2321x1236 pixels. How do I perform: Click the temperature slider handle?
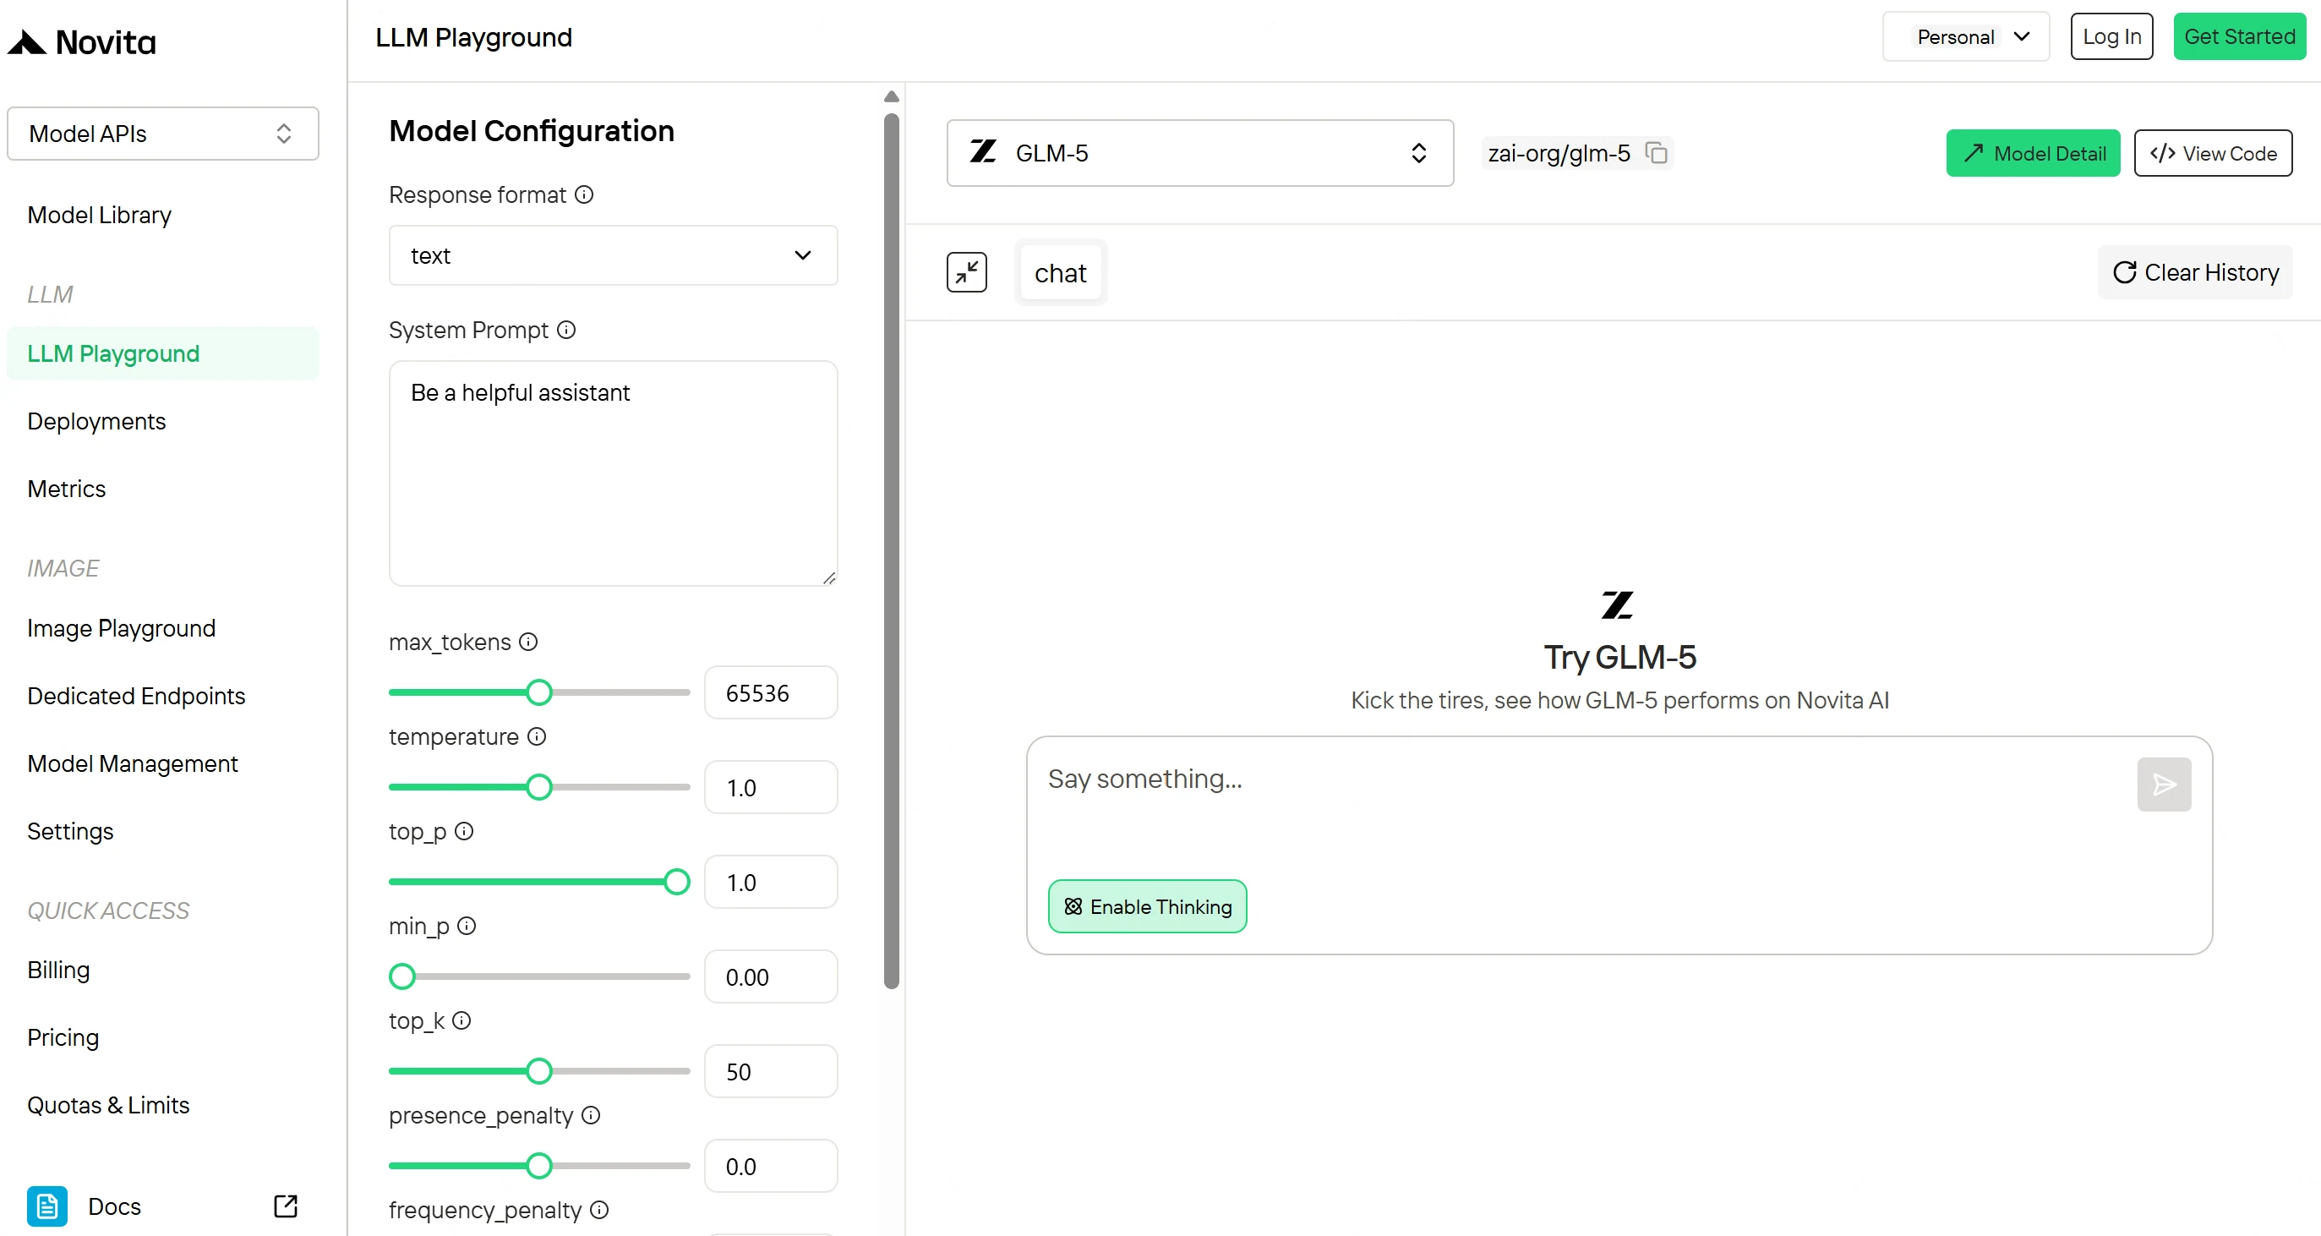(538, 786)
